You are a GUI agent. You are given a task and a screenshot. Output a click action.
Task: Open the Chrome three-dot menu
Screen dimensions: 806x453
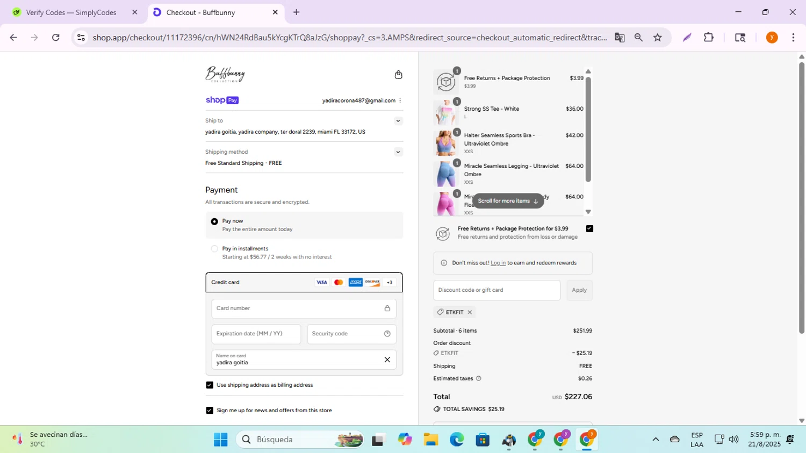point(793,38)
